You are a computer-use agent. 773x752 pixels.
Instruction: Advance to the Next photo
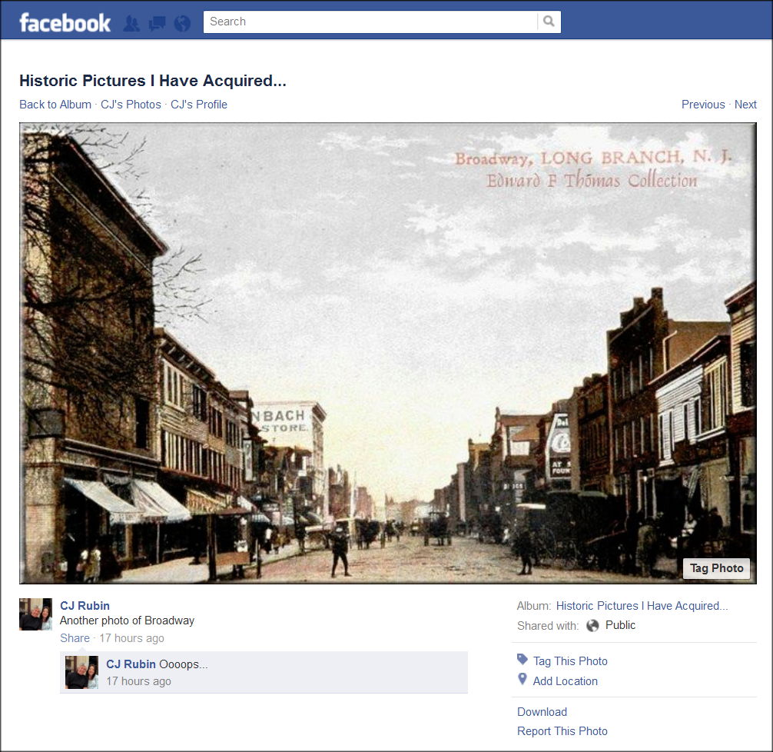coord(745,105)
